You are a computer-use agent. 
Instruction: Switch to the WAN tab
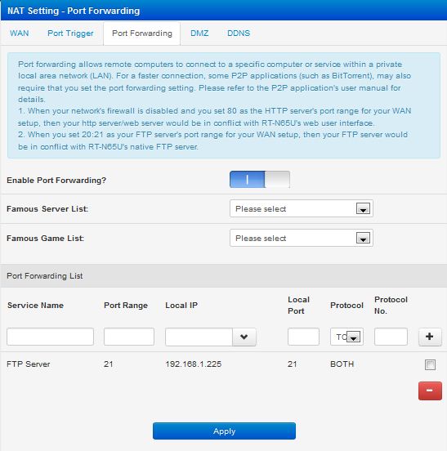pos(20,33)
